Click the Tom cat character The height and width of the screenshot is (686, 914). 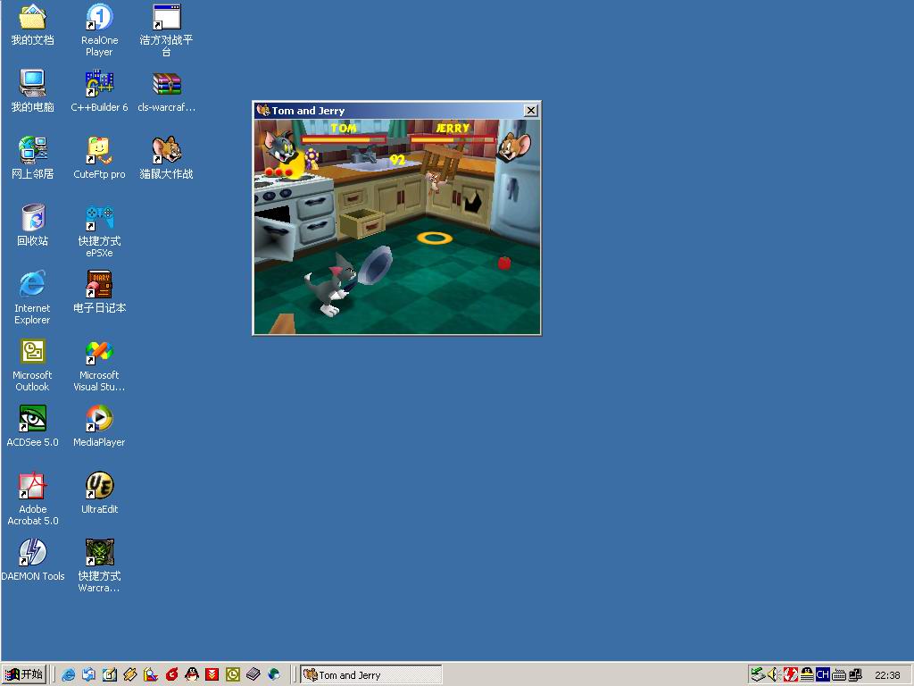click(x=330, y=286)
